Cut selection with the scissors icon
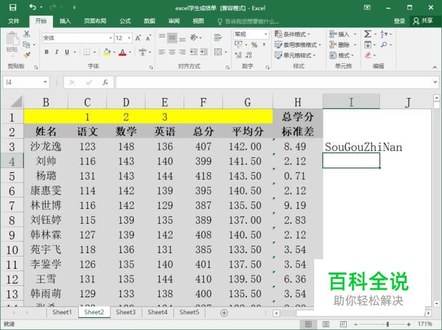442x330 pixels. (x=27, y=34)
